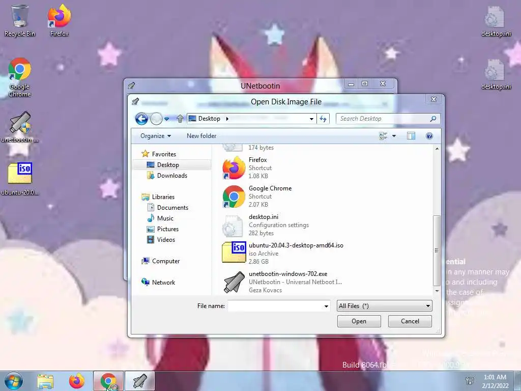Expand the Desktop breadcrumb arrow

point(227,119)
